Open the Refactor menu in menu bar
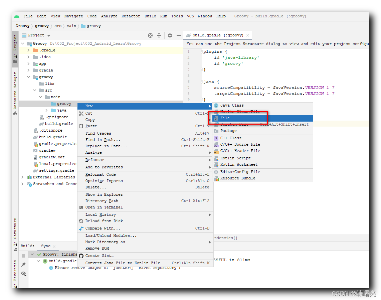 [x=131, y=16]
